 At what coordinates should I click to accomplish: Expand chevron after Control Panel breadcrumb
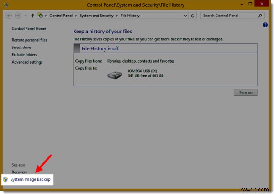(76, 16)
